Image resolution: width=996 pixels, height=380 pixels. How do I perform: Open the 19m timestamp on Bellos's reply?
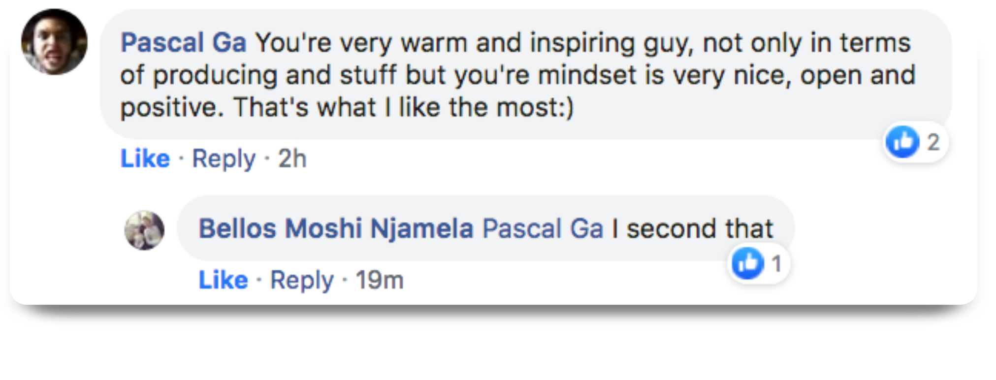tap(379, 280)
